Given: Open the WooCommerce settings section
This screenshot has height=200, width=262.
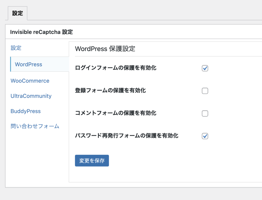Looking at the screenshot, I should pos(30,81).
